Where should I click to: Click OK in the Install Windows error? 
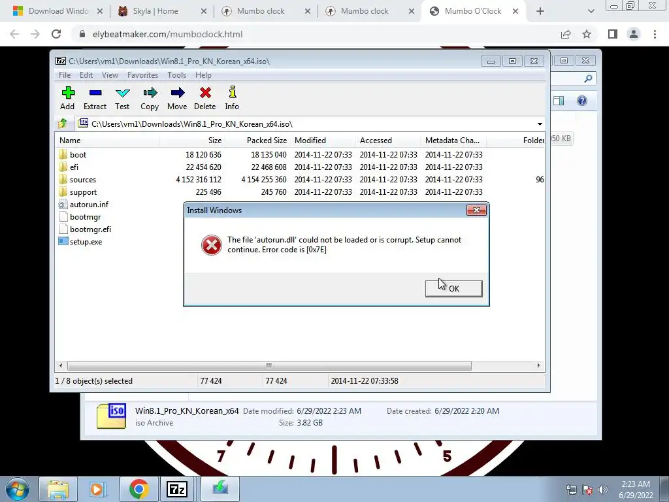pos(453,288)
